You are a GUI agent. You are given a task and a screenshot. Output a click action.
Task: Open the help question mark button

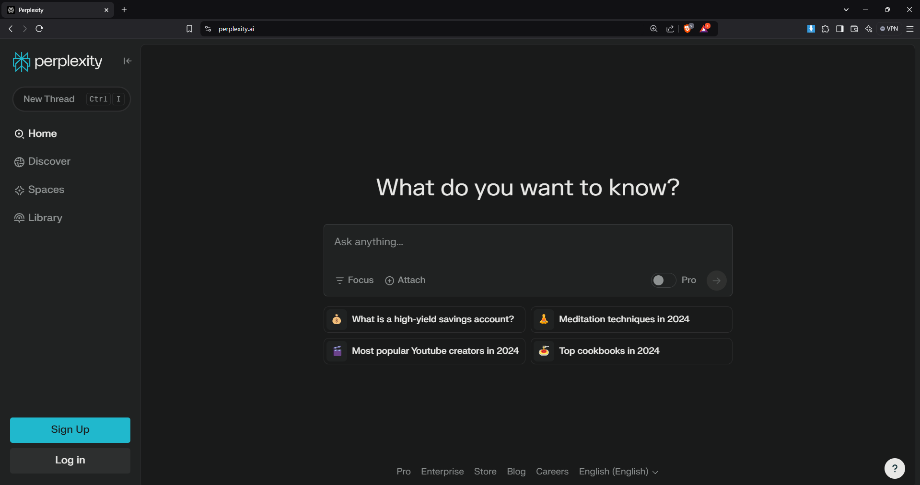pyautogui.click(x=895, y=468)
